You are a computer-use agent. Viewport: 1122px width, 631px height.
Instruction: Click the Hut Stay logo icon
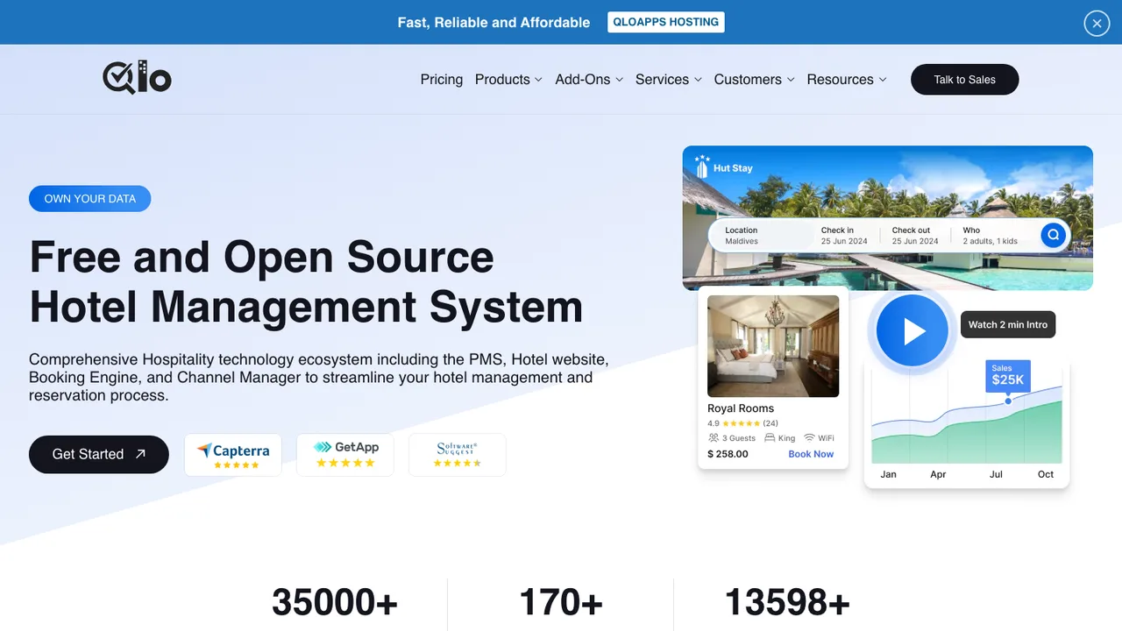[702, 167]
